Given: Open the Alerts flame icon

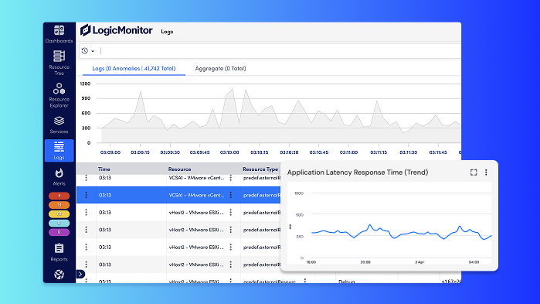Looking at the screenshot, I should 59,177.
